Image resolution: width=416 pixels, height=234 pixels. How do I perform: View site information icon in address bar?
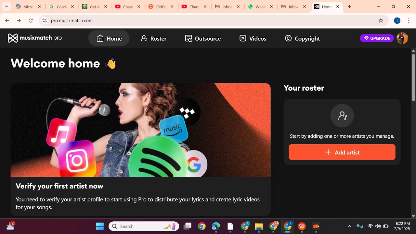[x=45, y=20]
